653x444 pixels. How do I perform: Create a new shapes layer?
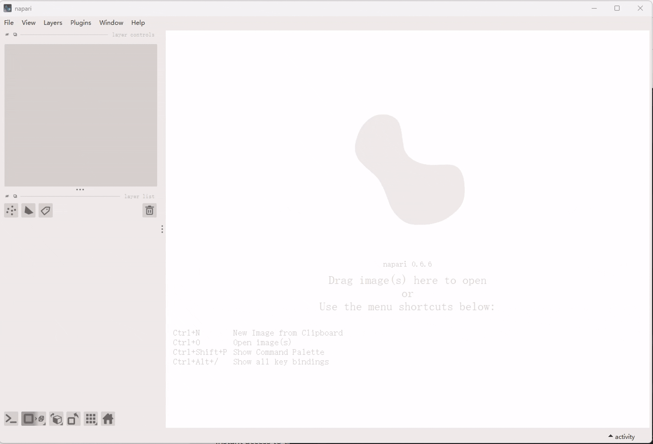(28, 211)
